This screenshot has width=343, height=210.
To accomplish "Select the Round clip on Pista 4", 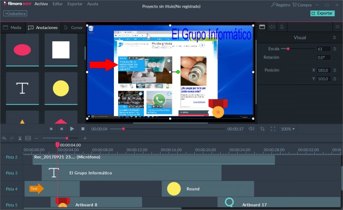I will 208,189.
